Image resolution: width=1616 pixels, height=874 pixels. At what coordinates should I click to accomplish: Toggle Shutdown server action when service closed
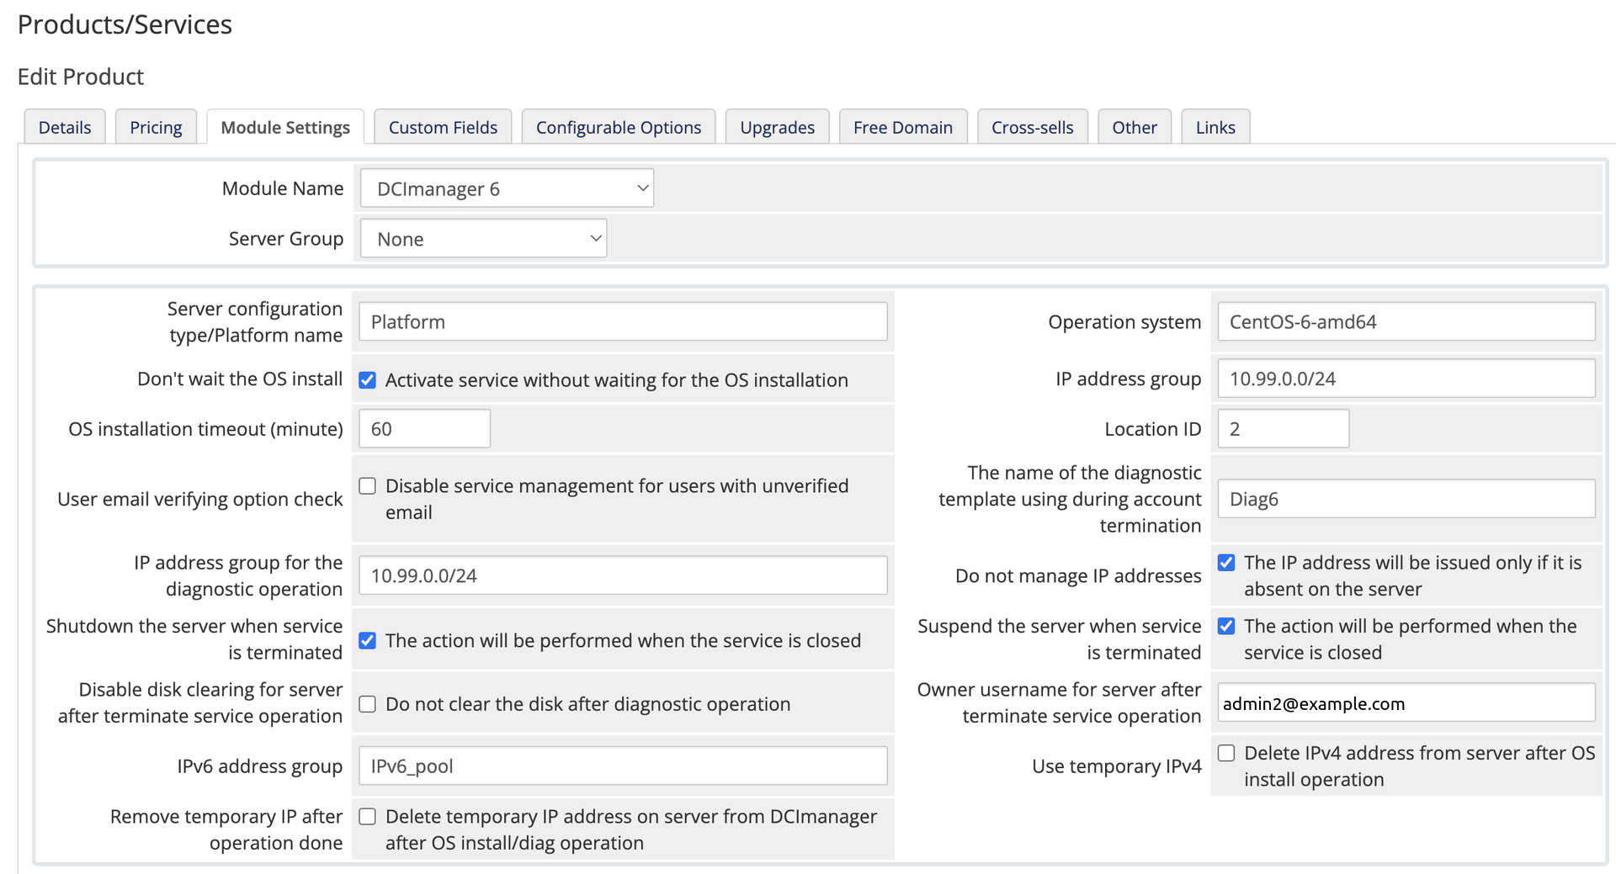click(368, 641)
